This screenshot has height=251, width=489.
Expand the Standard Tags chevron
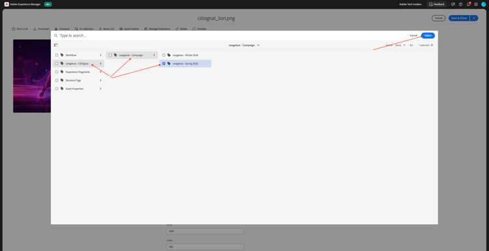click(x=100, y=80)
